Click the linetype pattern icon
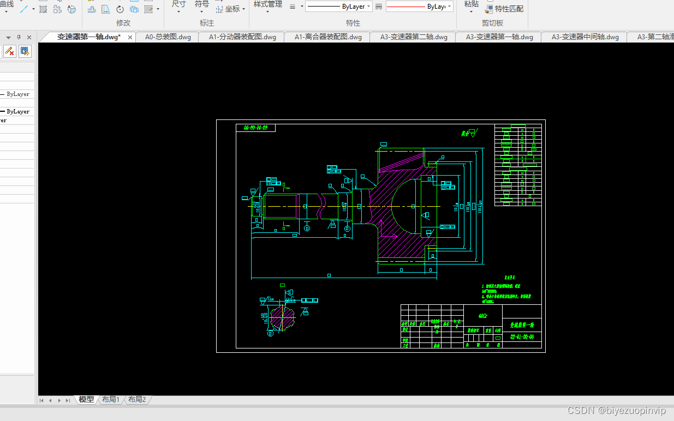Screen dimensions: 674x421 point(379,7)
